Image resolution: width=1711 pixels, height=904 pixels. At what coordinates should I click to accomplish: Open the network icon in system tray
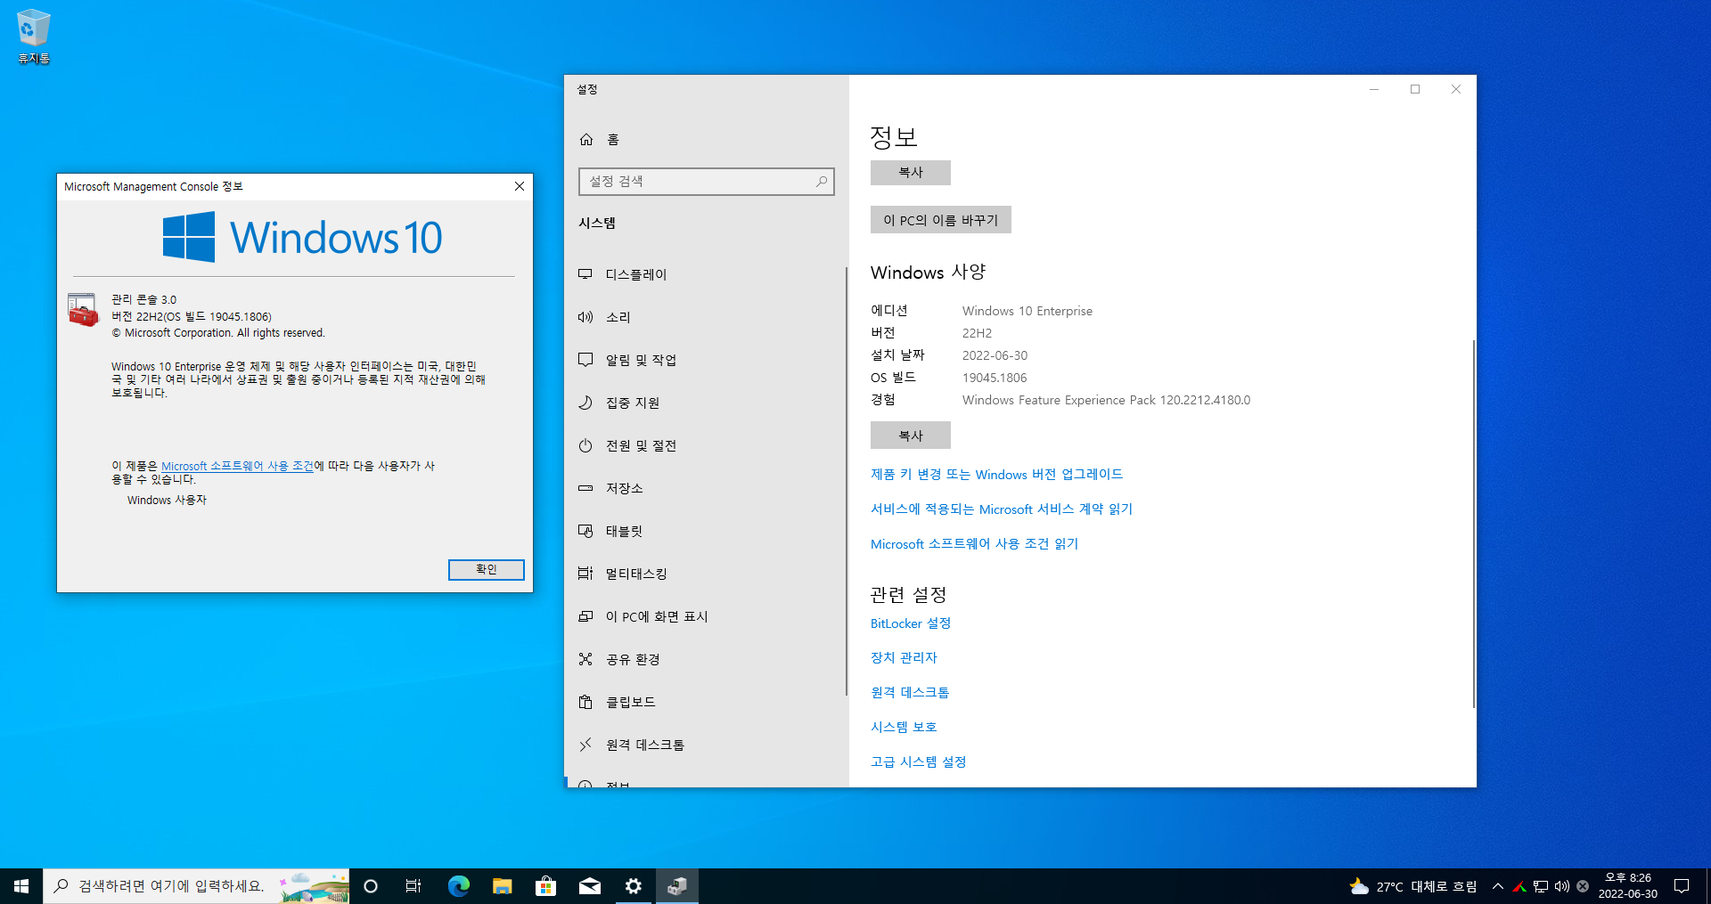coord(1541,886)
